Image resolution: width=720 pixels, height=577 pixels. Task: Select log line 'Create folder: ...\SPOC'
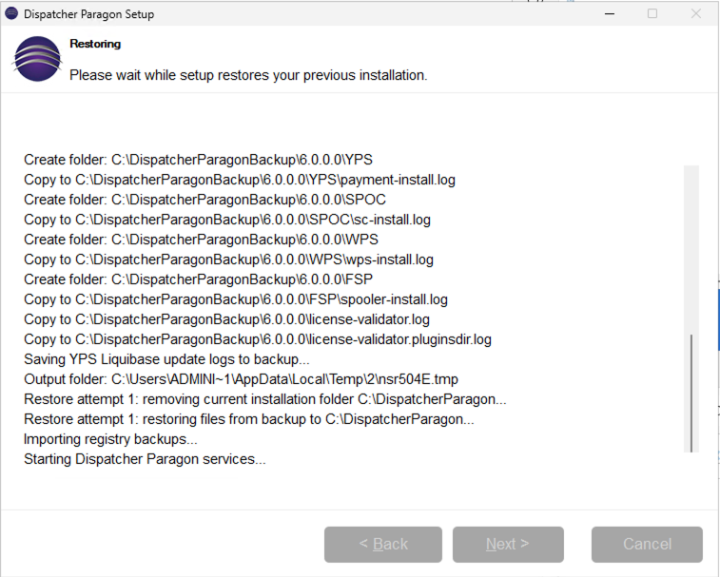pyautogui.click(x=204, y=200)
